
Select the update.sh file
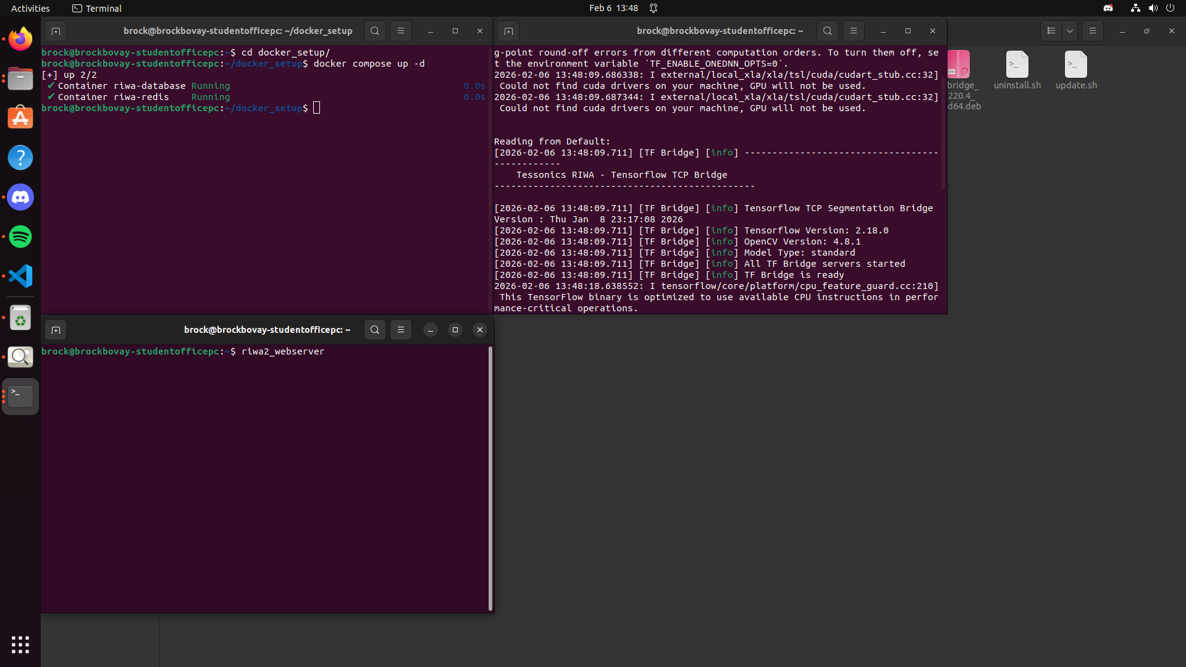[1076, 70]
